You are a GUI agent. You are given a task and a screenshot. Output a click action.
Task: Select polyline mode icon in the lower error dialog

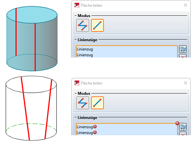click(x=83, y=103)
